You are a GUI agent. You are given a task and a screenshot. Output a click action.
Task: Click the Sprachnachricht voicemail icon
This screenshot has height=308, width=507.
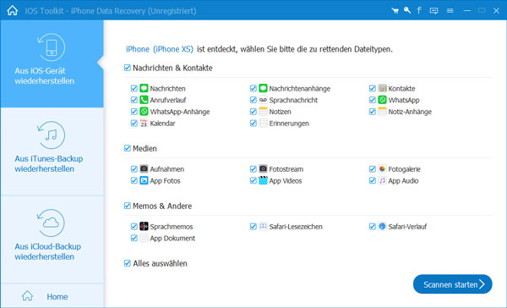(263, 100)
